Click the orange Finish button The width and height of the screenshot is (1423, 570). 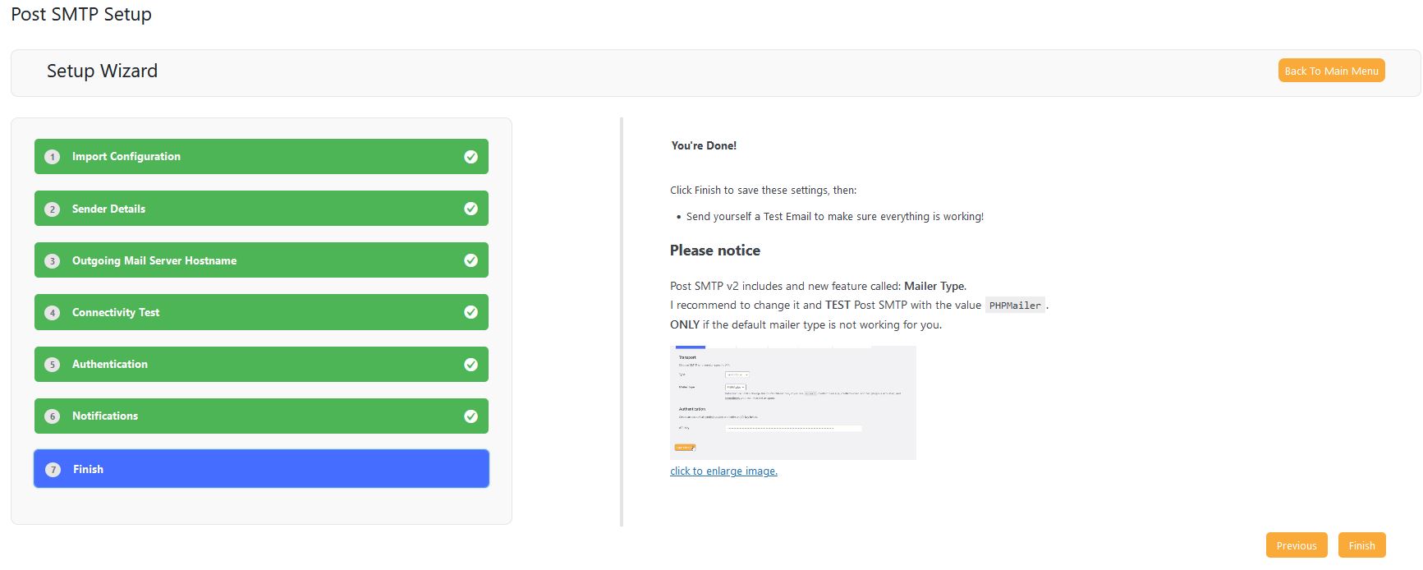coord(1361,545)
